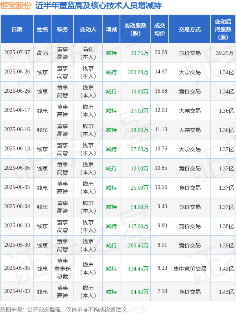Image resolution: width=236 pixels, height=313 pixels.
Task: Click the 200.00万 share change value
Action: click(138, 72)
